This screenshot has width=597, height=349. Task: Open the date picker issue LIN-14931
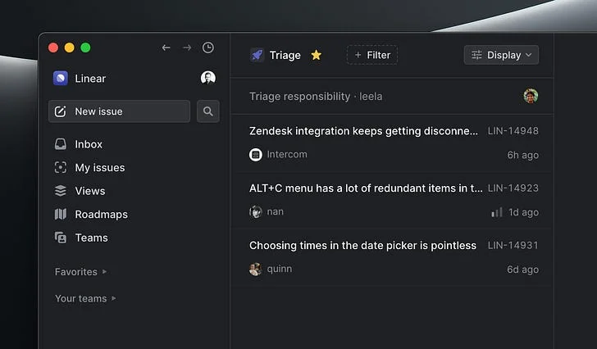394,257
